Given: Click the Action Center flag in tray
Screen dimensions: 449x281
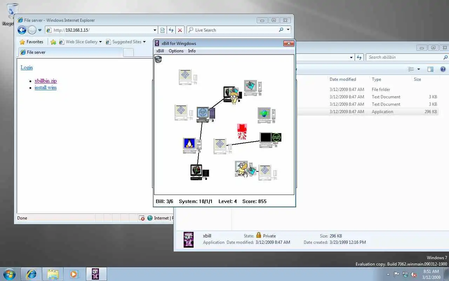Looking at the screenshot, I should 396,274.
